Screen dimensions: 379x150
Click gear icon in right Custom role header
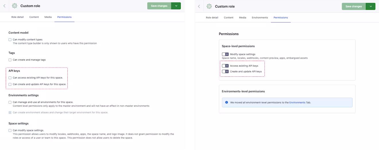click(x=209, y=6)
